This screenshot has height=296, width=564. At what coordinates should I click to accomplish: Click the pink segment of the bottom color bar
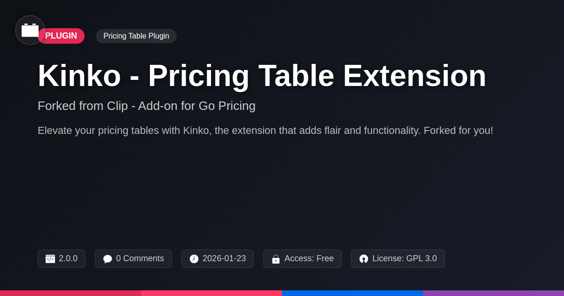click(x=211, y=293)
